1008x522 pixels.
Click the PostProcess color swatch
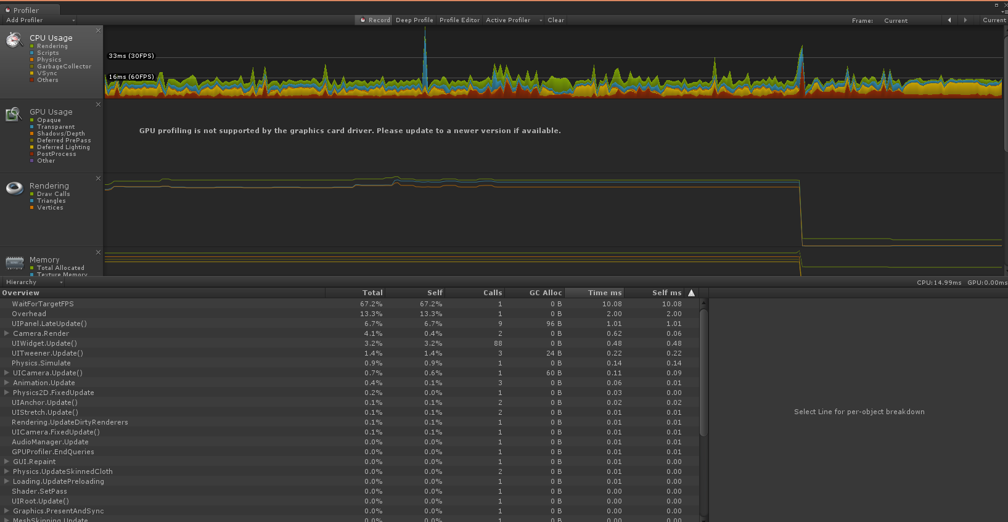pyautogui.click(x=32, y=154)
